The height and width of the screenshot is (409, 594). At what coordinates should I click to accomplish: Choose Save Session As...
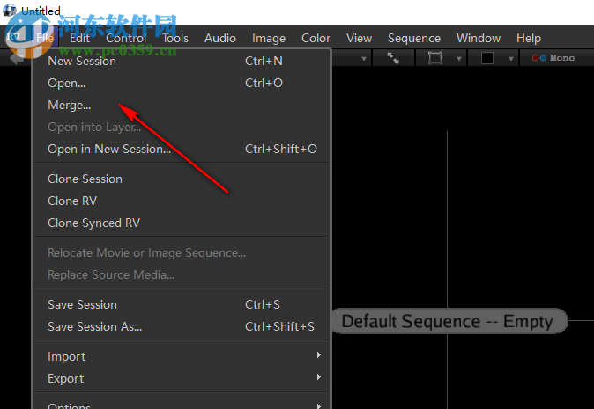pos(182,326)
